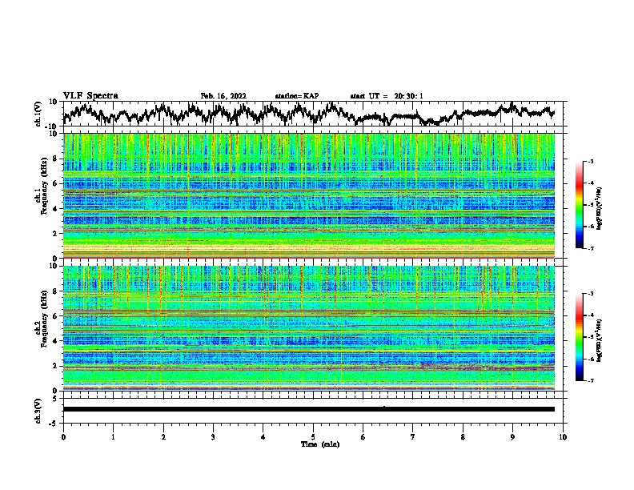Select the date text "Feb. 16, 2022"
Screen dimensions: 634x490
pyautogui.click(x=223, y=96)
